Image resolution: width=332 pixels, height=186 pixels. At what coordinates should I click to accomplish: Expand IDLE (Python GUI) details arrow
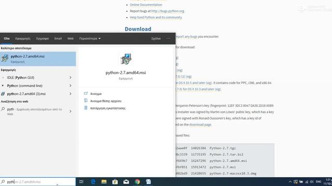coord(71,78)
